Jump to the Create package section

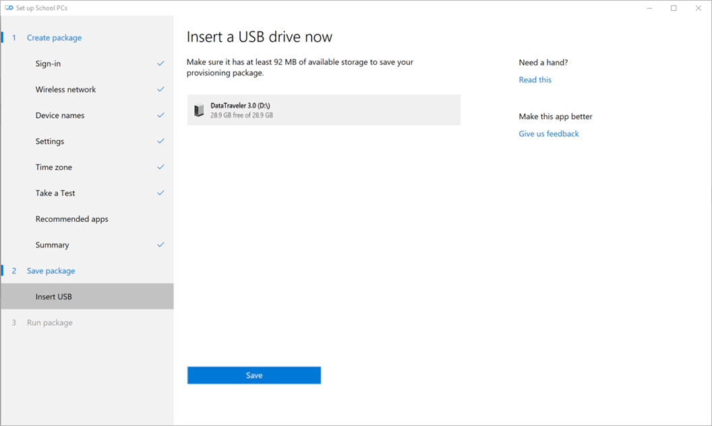[54, 38]
